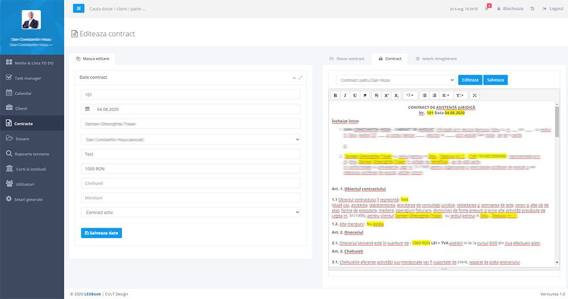Toggle bold formatting in the editor
Image resolution: width=568 pixels, height=299 pixels.
tap(335, 95)
